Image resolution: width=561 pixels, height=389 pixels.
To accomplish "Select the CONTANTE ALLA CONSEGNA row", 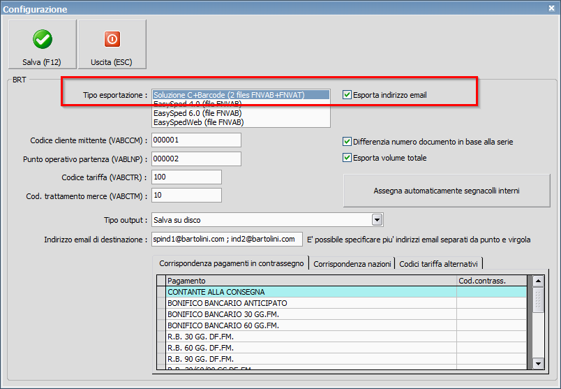I will click(x=341, y=292).
